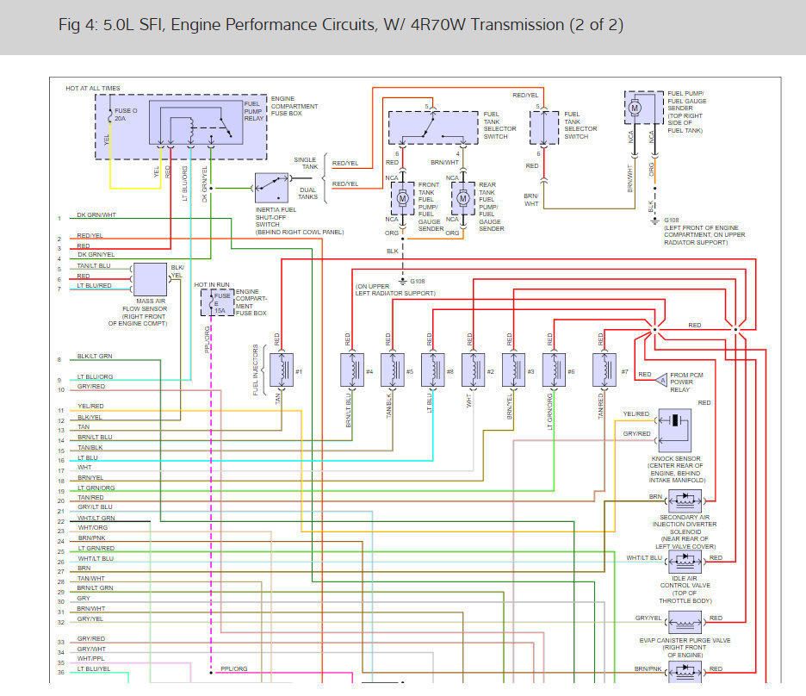Image resolution: width=806 pixels, height=696 pixels.
Task: Select fuel injector #3 symbol
Action: click(x=513, y=370)
